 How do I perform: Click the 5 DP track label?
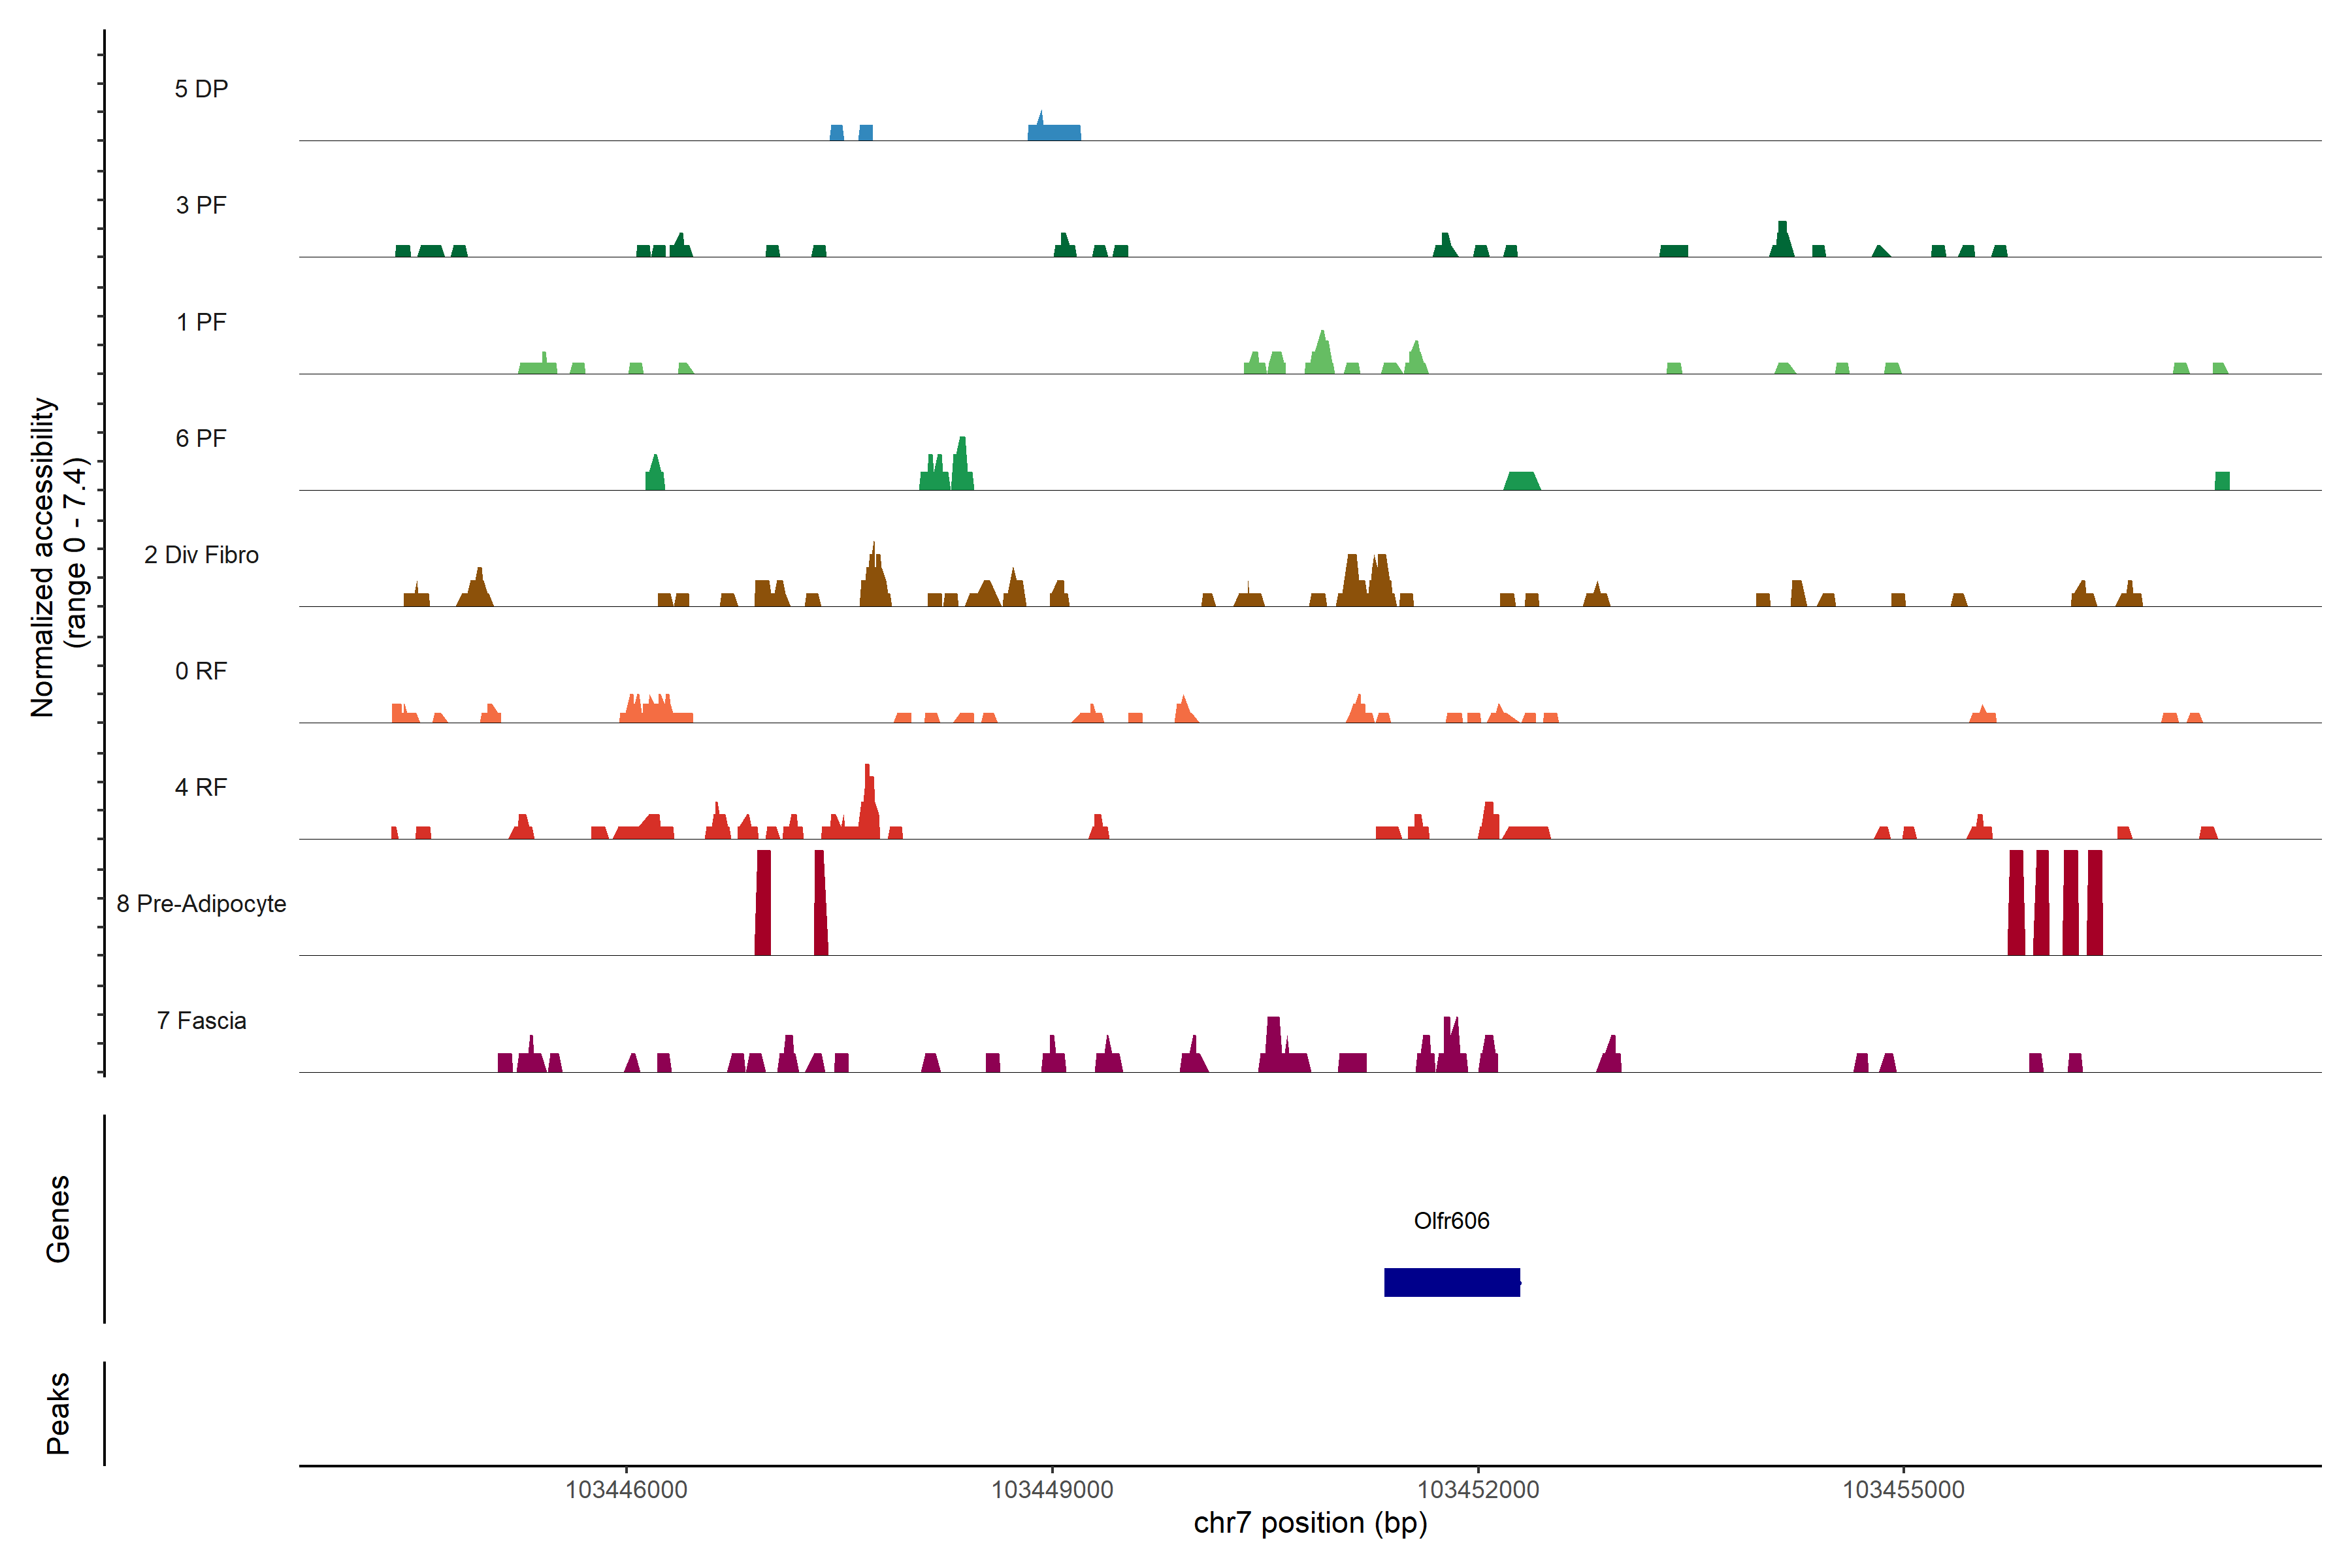[x=201, y=89]
